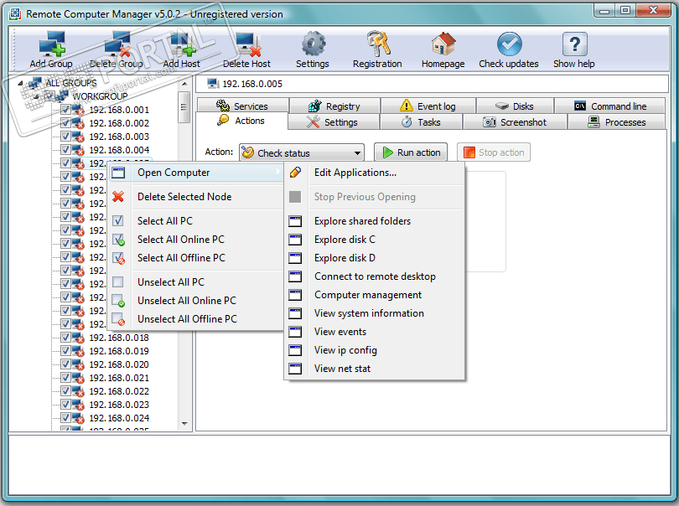Image resolution: width=679 pixels, height=506 pixels.
Task: Click the Delete Group toolbar icon
Action: (x=117, y=44)
